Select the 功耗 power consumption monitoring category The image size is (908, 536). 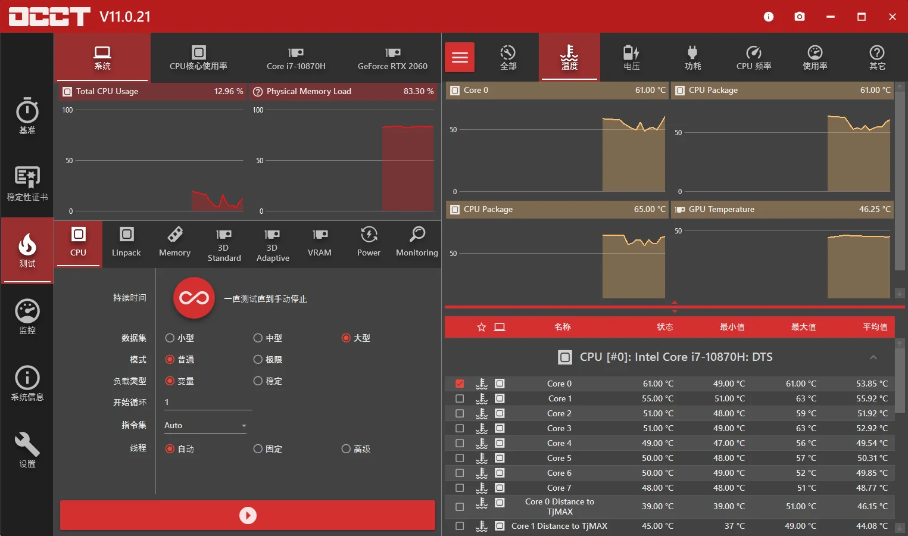(692, 57)
